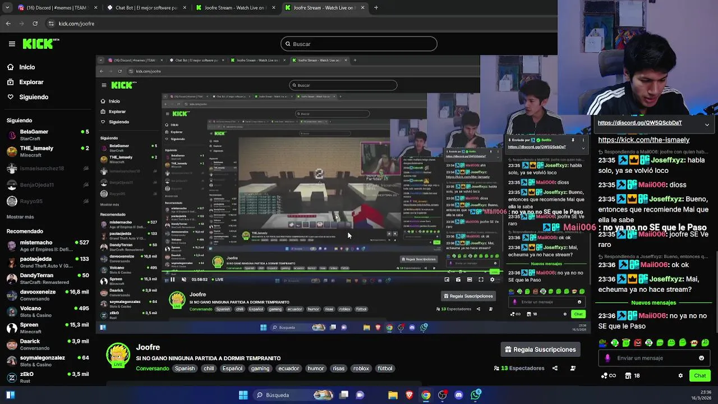
Task: Open BelaGamer's channel in the followed list
Action: [48, 135]
